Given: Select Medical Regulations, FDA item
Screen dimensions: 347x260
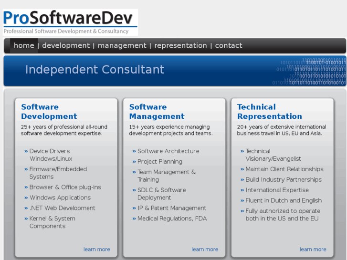Looking at the screenshot, I should pyautogui.click(x=172, y=218).
